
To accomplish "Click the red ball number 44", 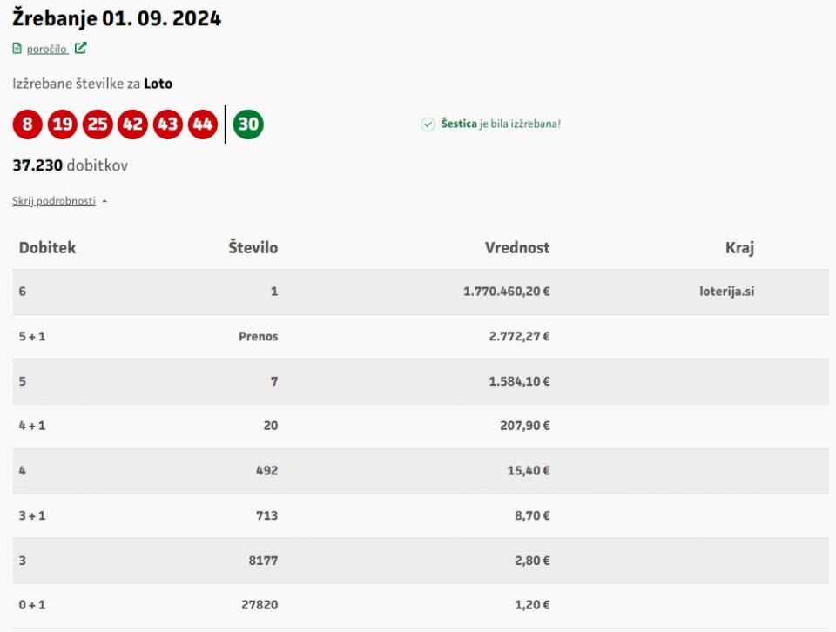I will (203, 124).
